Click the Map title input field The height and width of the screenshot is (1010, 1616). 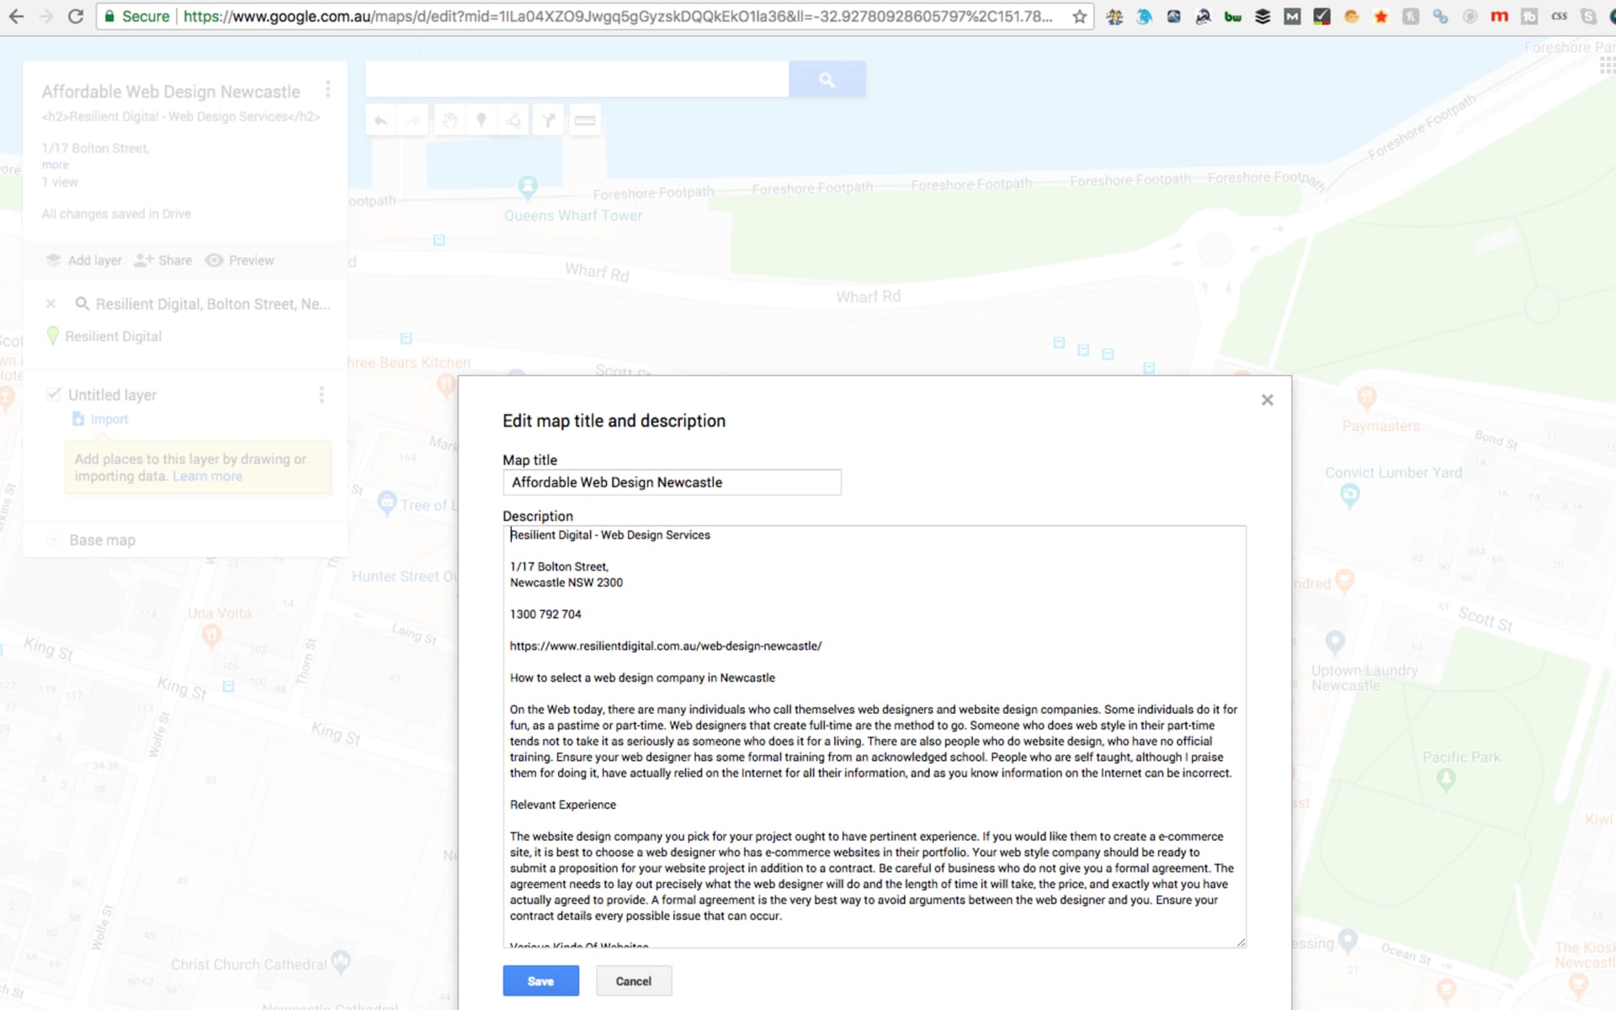[672, 482]
